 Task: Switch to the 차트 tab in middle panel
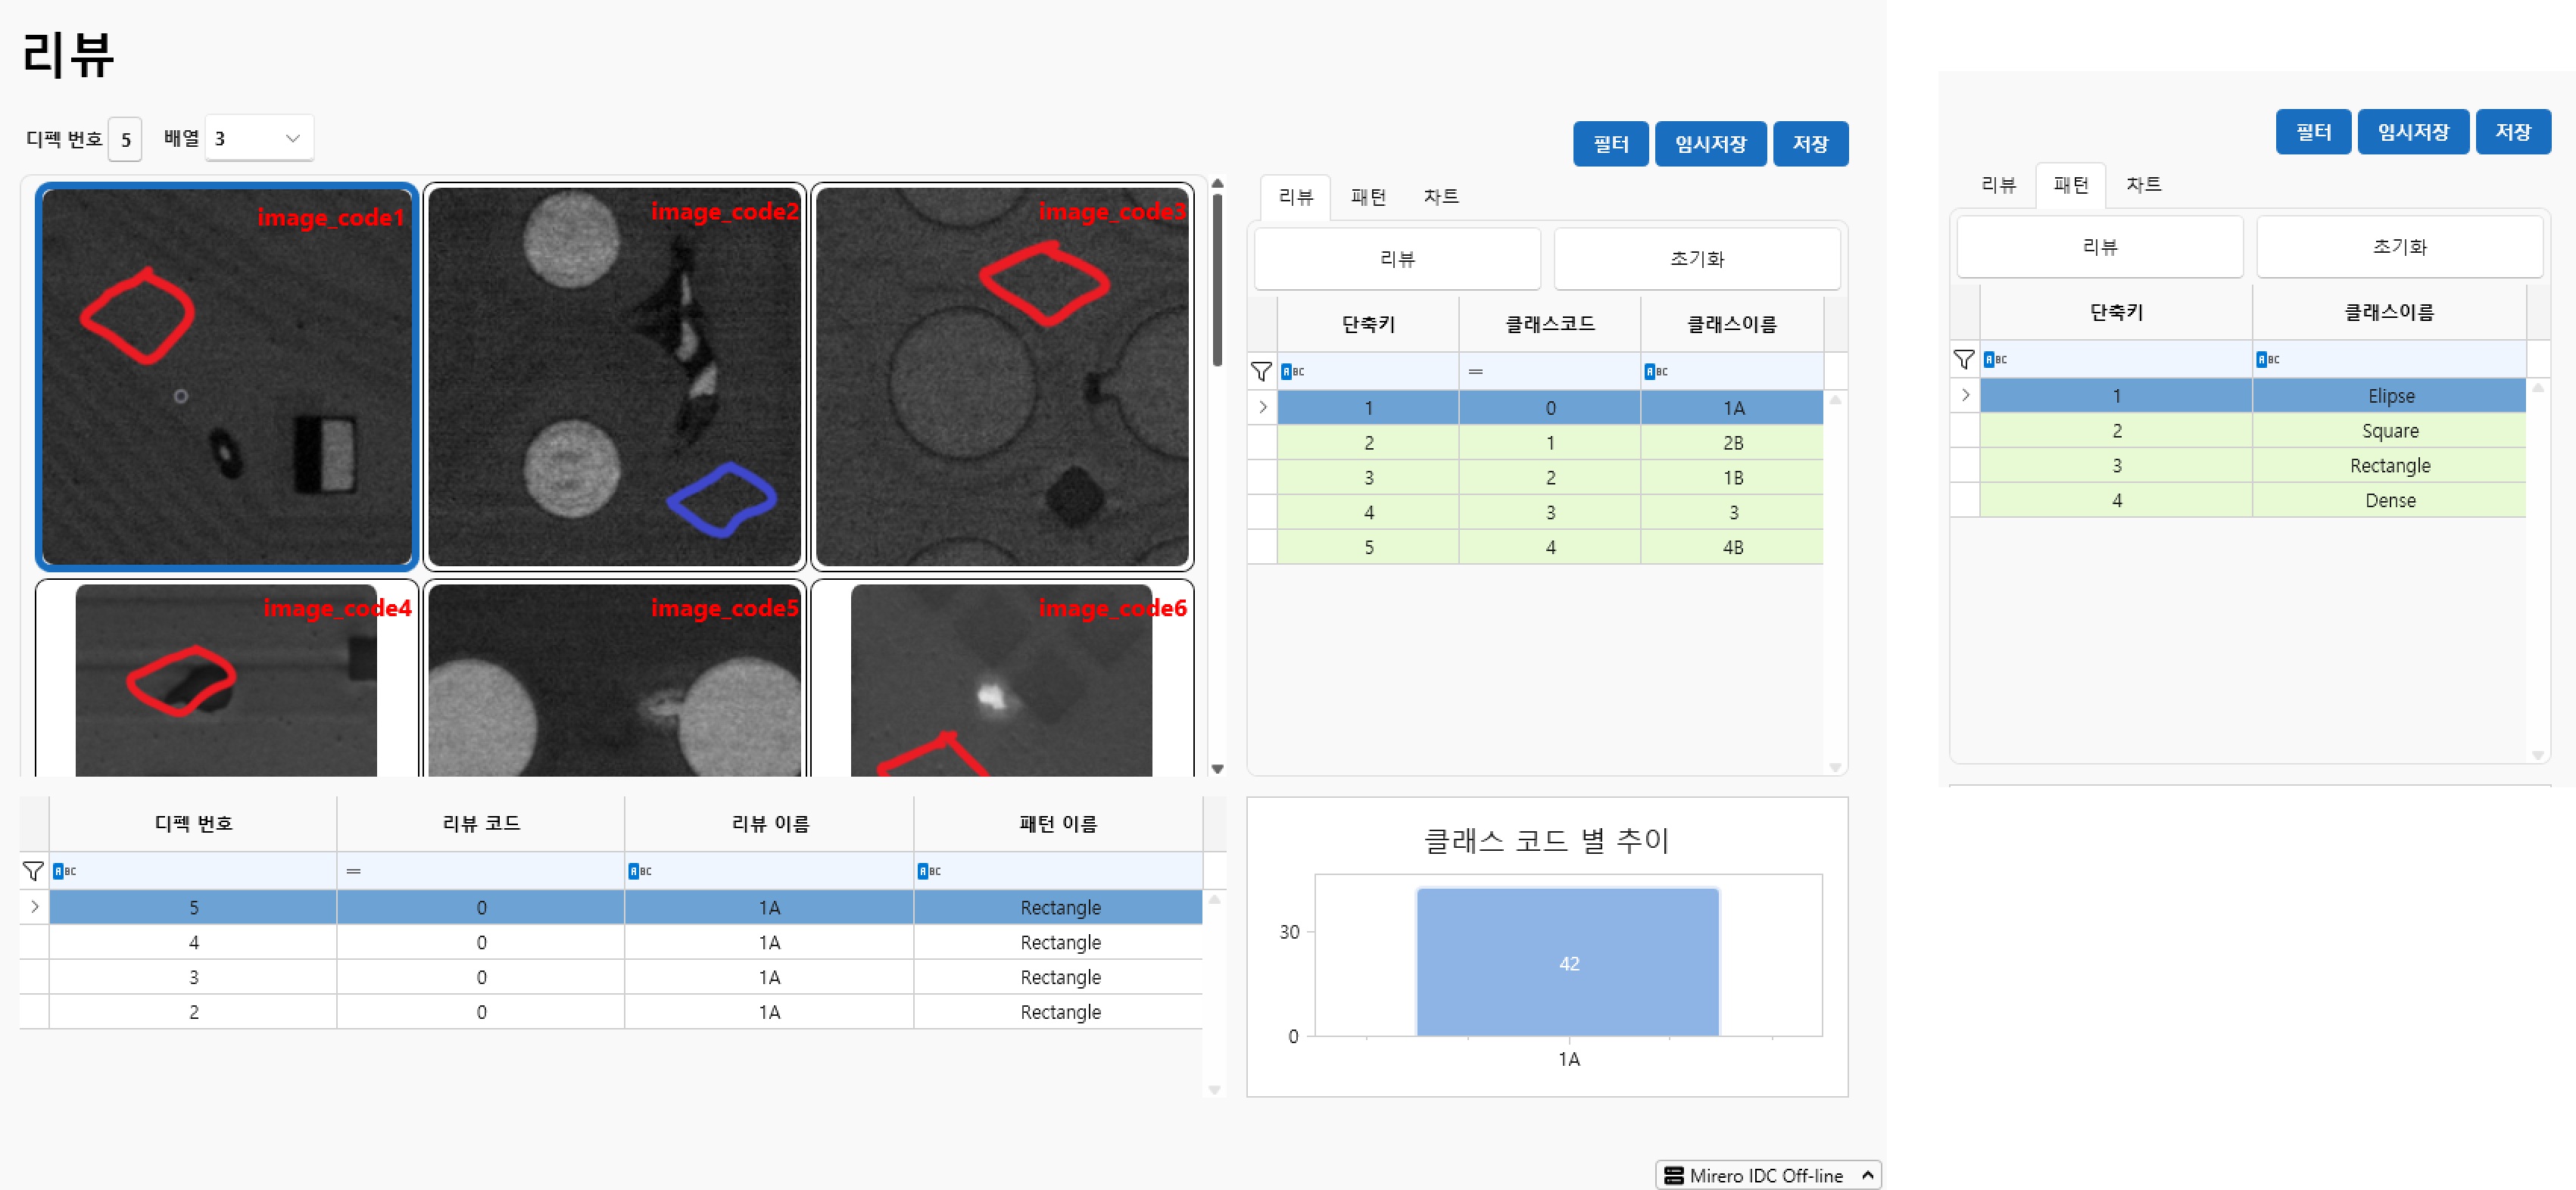(1440, 197)
